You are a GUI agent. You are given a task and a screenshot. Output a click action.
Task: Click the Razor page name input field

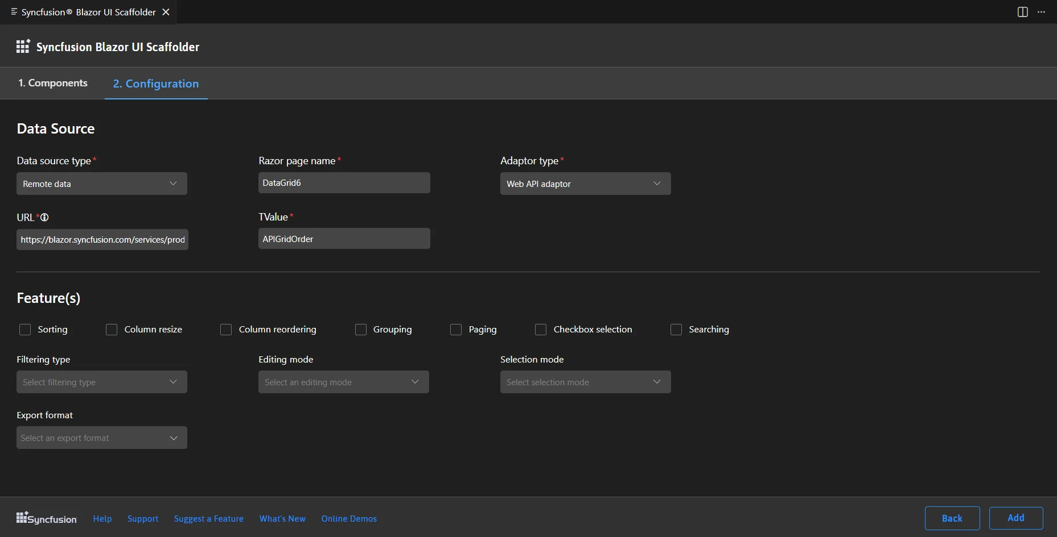pyautogui.click(x=344, y=183)
